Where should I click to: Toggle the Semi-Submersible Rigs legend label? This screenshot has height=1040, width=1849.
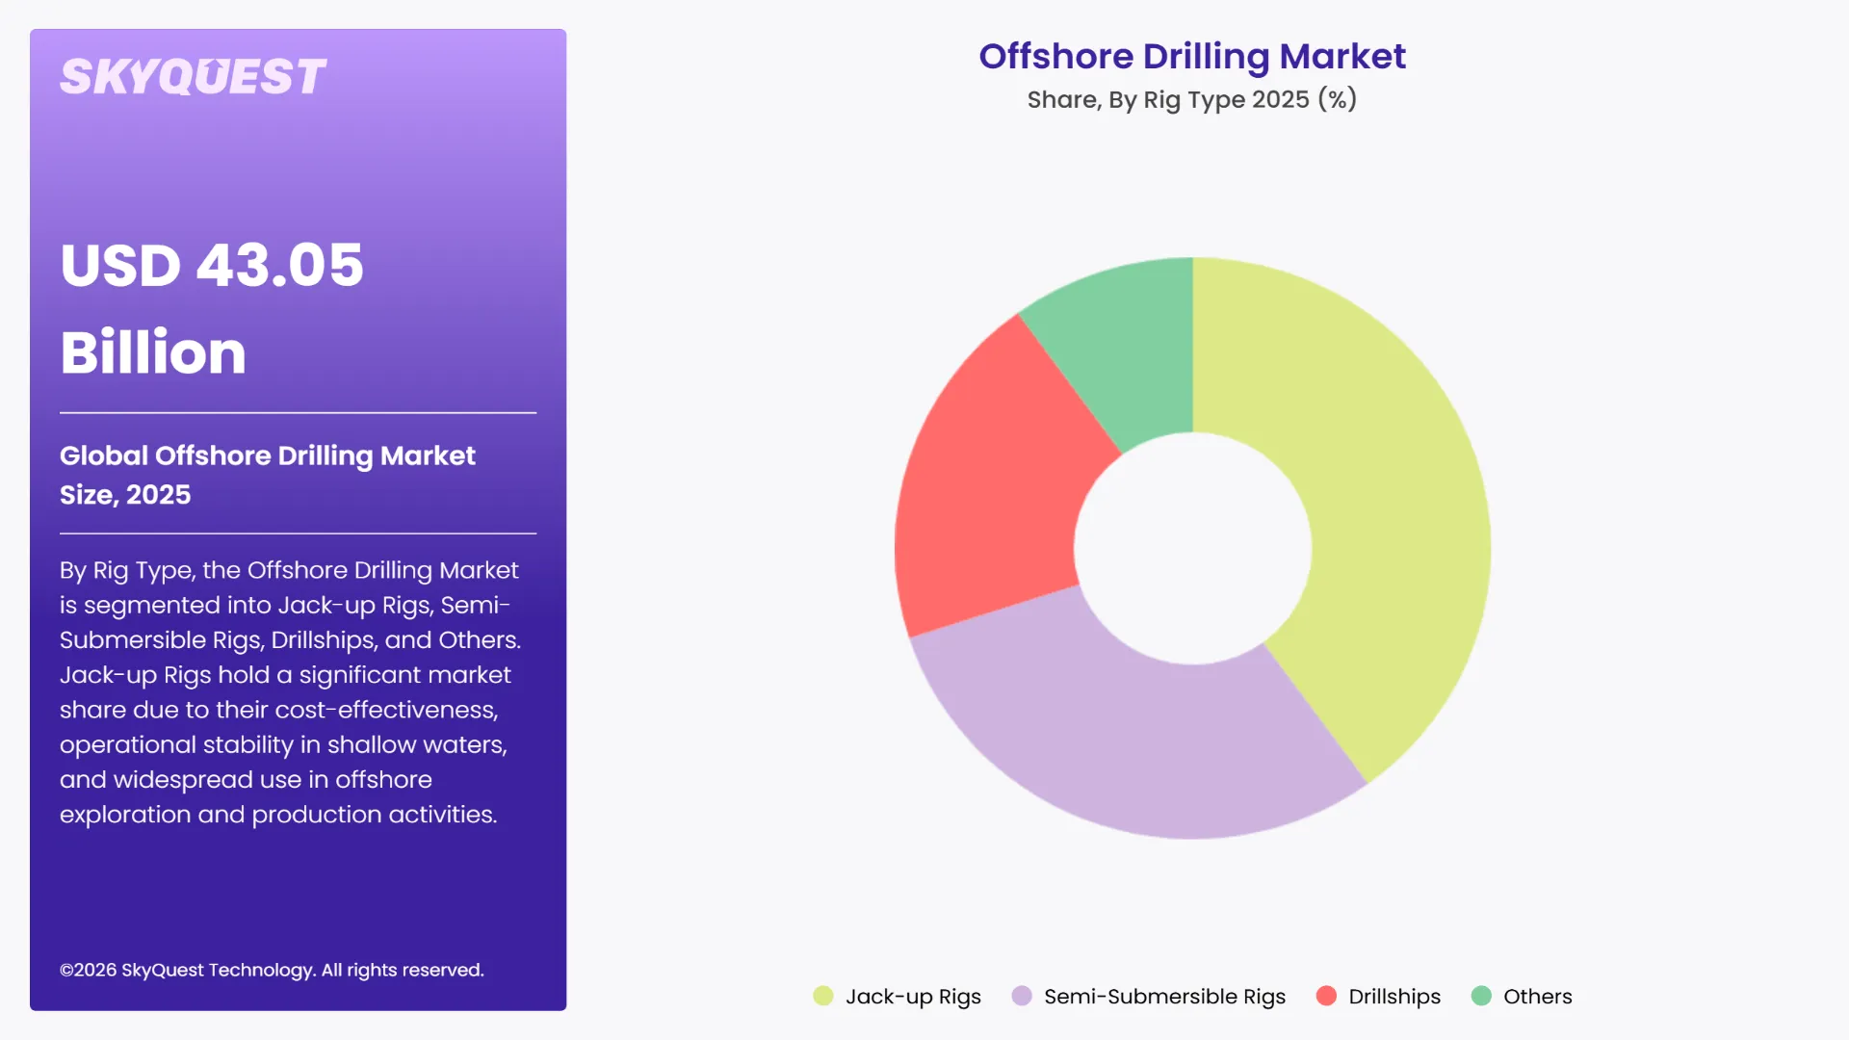[x=1164, y=997]
